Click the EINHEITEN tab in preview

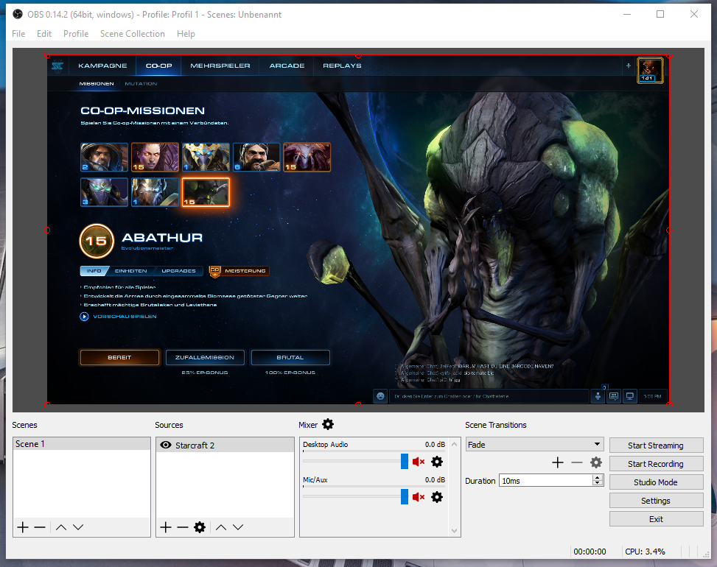(130, 271)
